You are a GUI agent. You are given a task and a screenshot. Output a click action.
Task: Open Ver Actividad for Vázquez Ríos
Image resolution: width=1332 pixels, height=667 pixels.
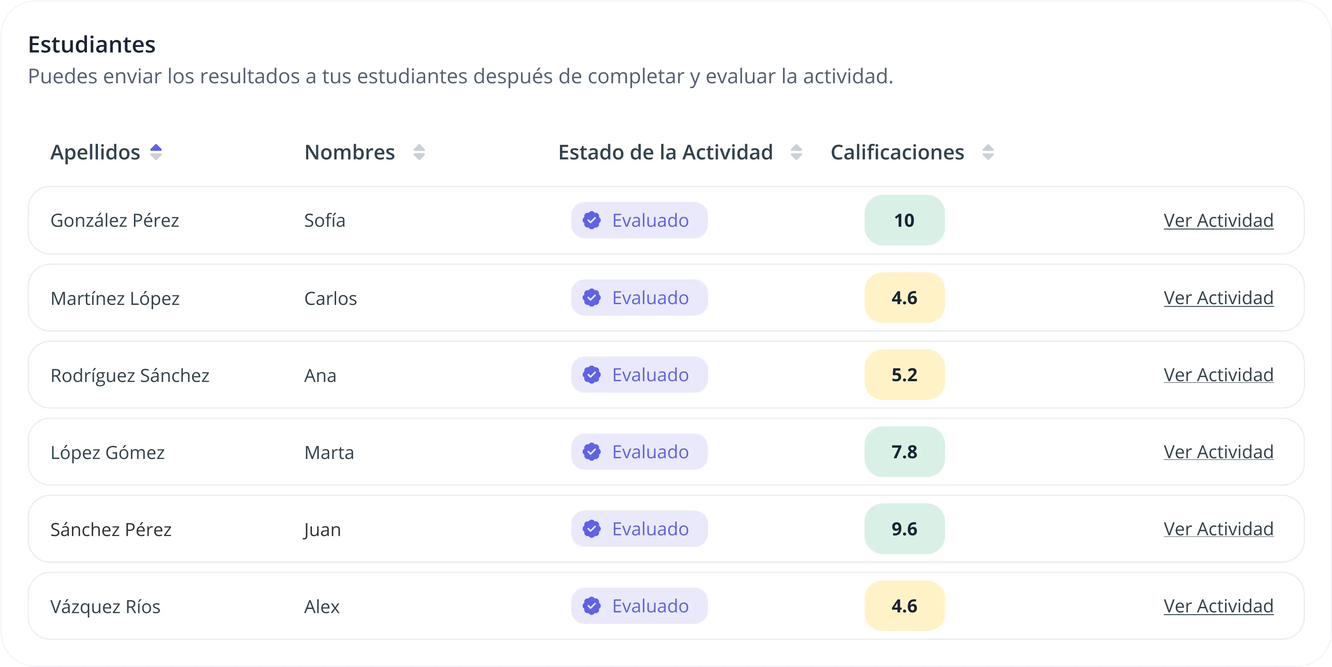point(1218,606)
